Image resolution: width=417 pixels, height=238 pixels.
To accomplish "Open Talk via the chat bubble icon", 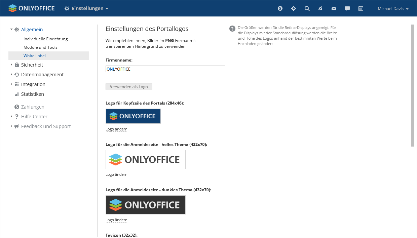I will [x=347, y=8].
